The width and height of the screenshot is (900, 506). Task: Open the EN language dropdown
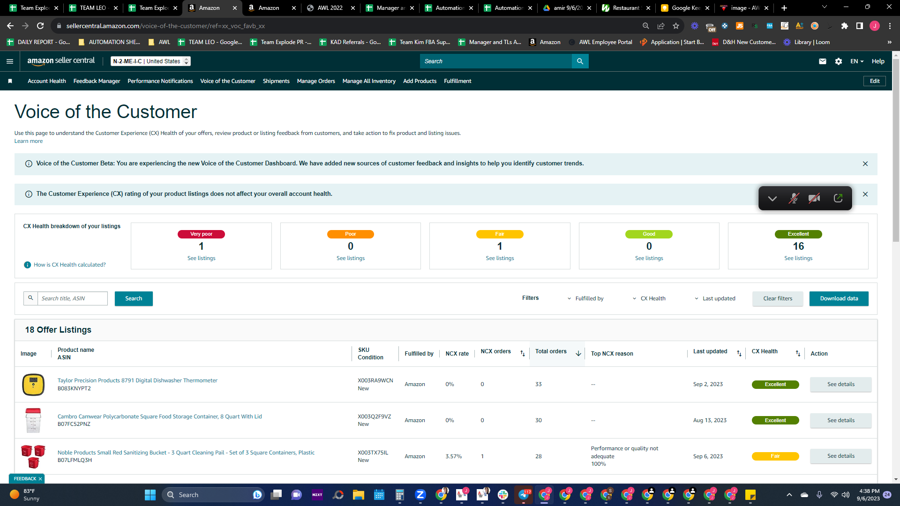point(857,61)
